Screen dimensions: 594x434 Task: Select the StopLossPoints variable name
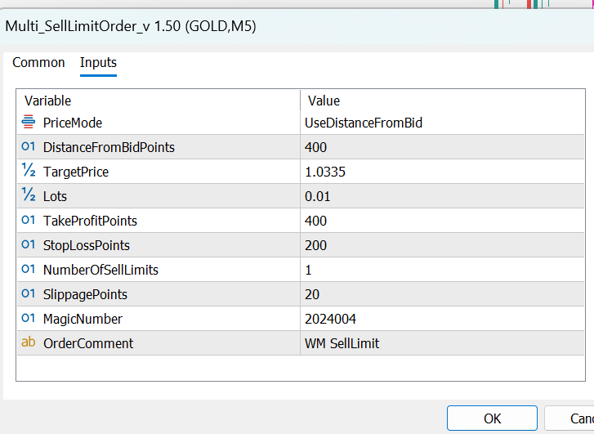coord(87,245)
